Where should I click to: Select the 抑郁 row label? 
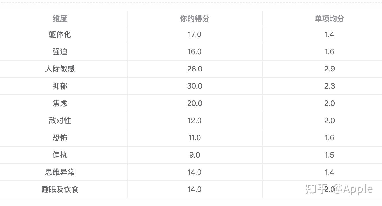60,86
